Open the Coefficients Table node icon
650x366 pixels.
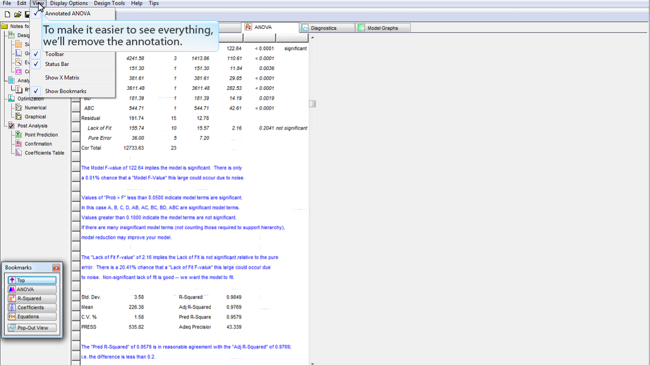[19, 153]
